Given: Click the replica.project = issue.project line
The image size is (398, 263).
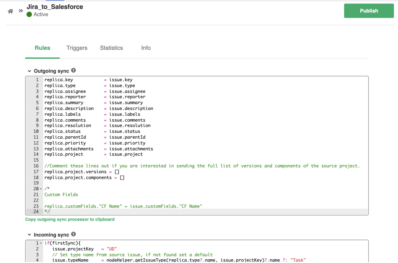Looking at the screenshot, I should (x=94, y=154).
